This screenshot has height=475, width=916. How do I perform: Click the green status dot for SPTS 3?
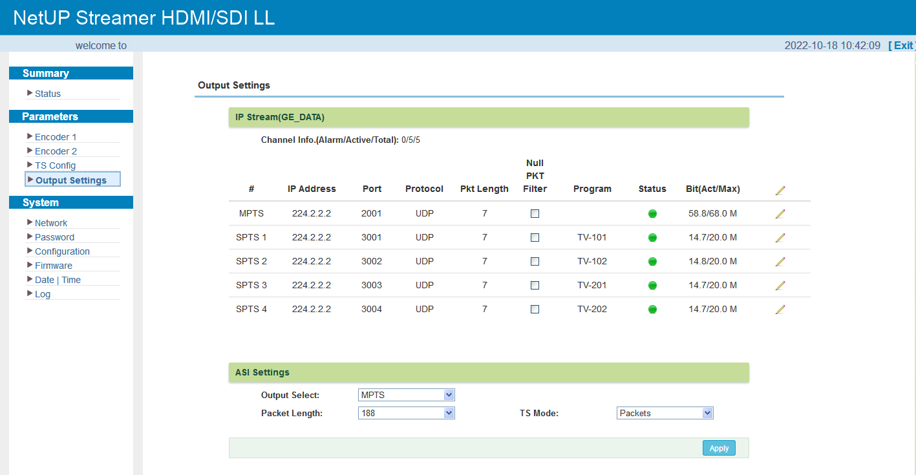click(x=652, y=286)
